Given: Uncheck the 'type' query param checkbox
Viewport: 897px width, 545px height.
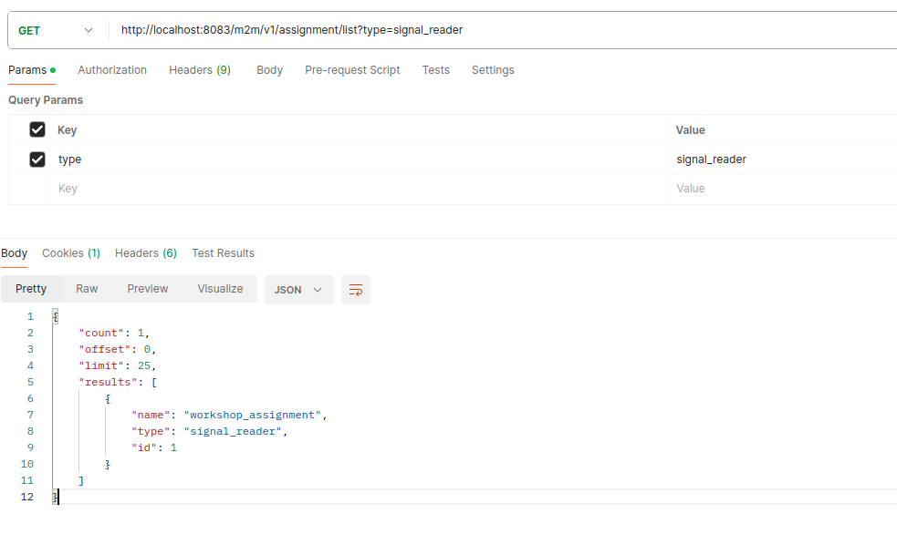Looking at the screenshot, I should (37, 159).
